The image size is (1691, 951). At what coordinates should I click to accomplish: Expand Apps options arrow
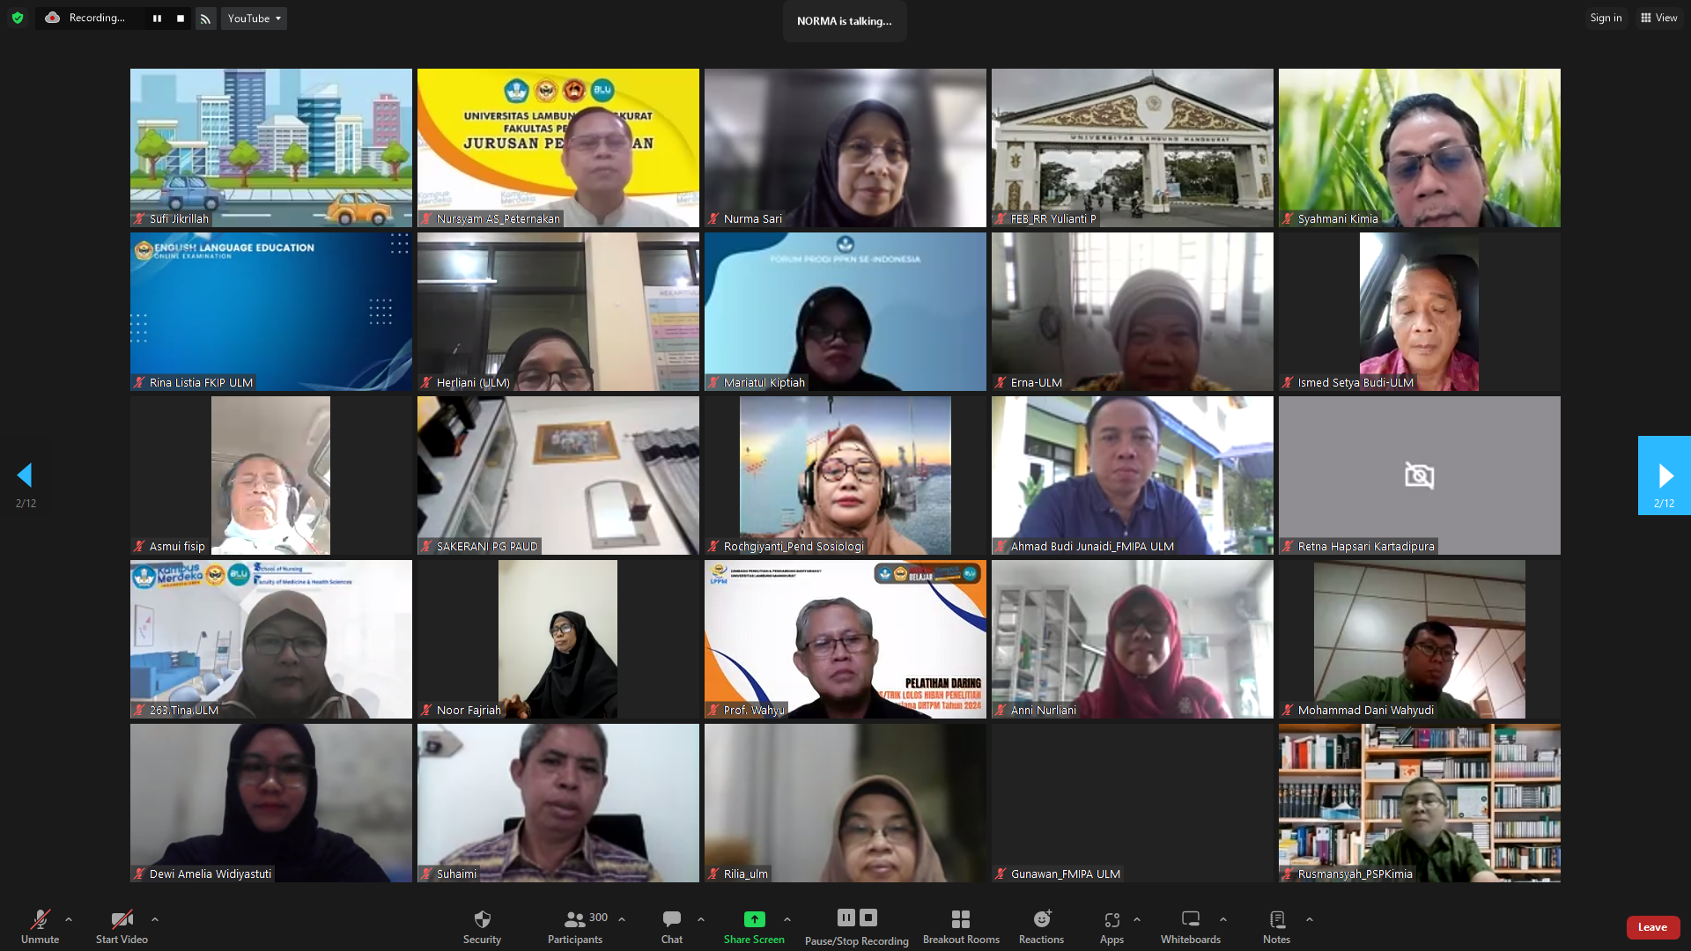(1137, 919)
